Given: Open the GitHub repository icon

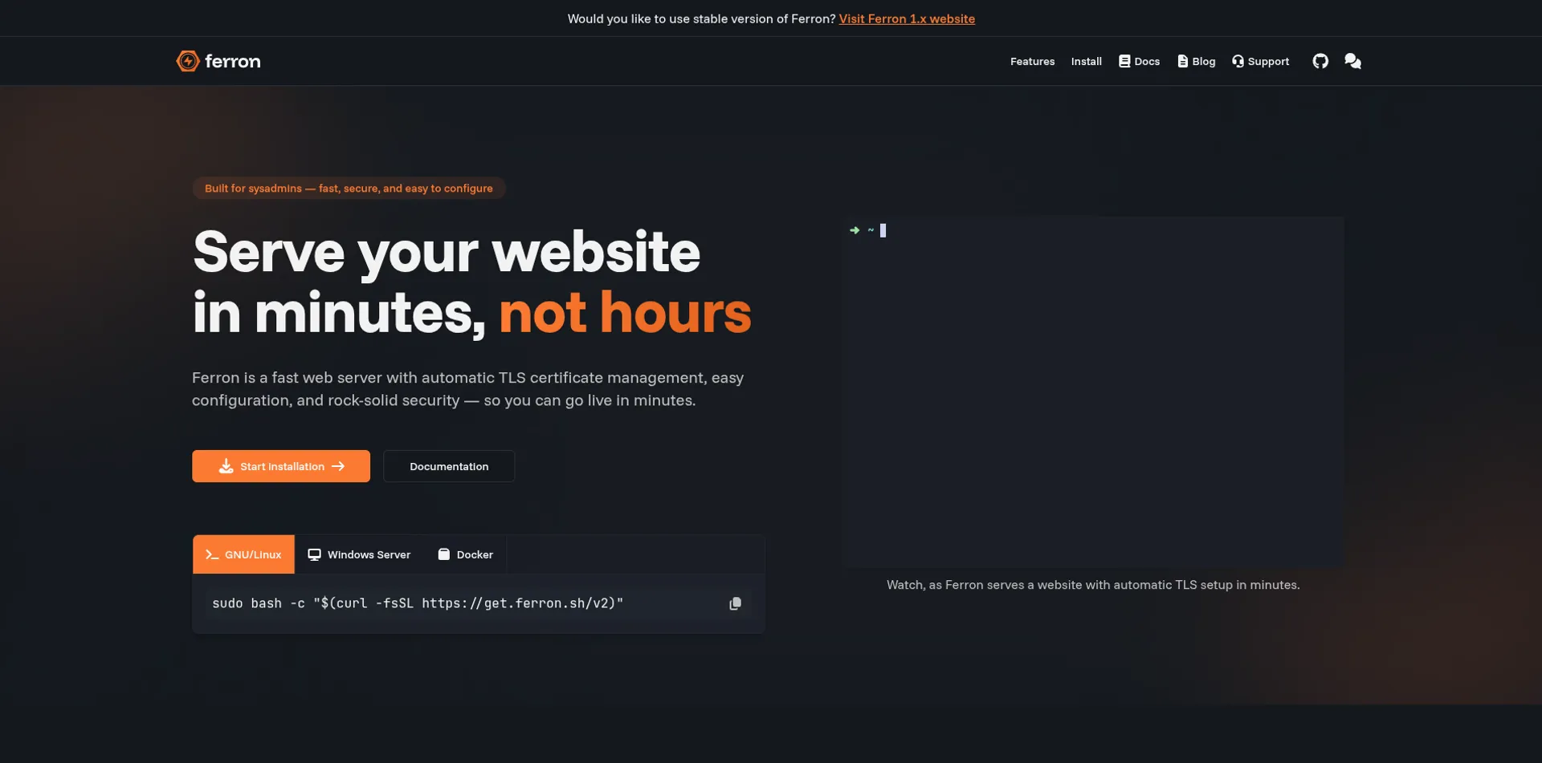Looking at the screenshot, I should click(x=1320, y=61).
